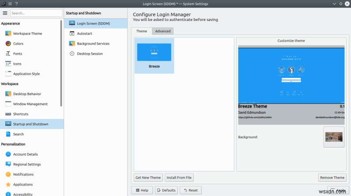The image size is (351, 196).
Task: Click the Account Details icon
Action: (x=8, y=154)
